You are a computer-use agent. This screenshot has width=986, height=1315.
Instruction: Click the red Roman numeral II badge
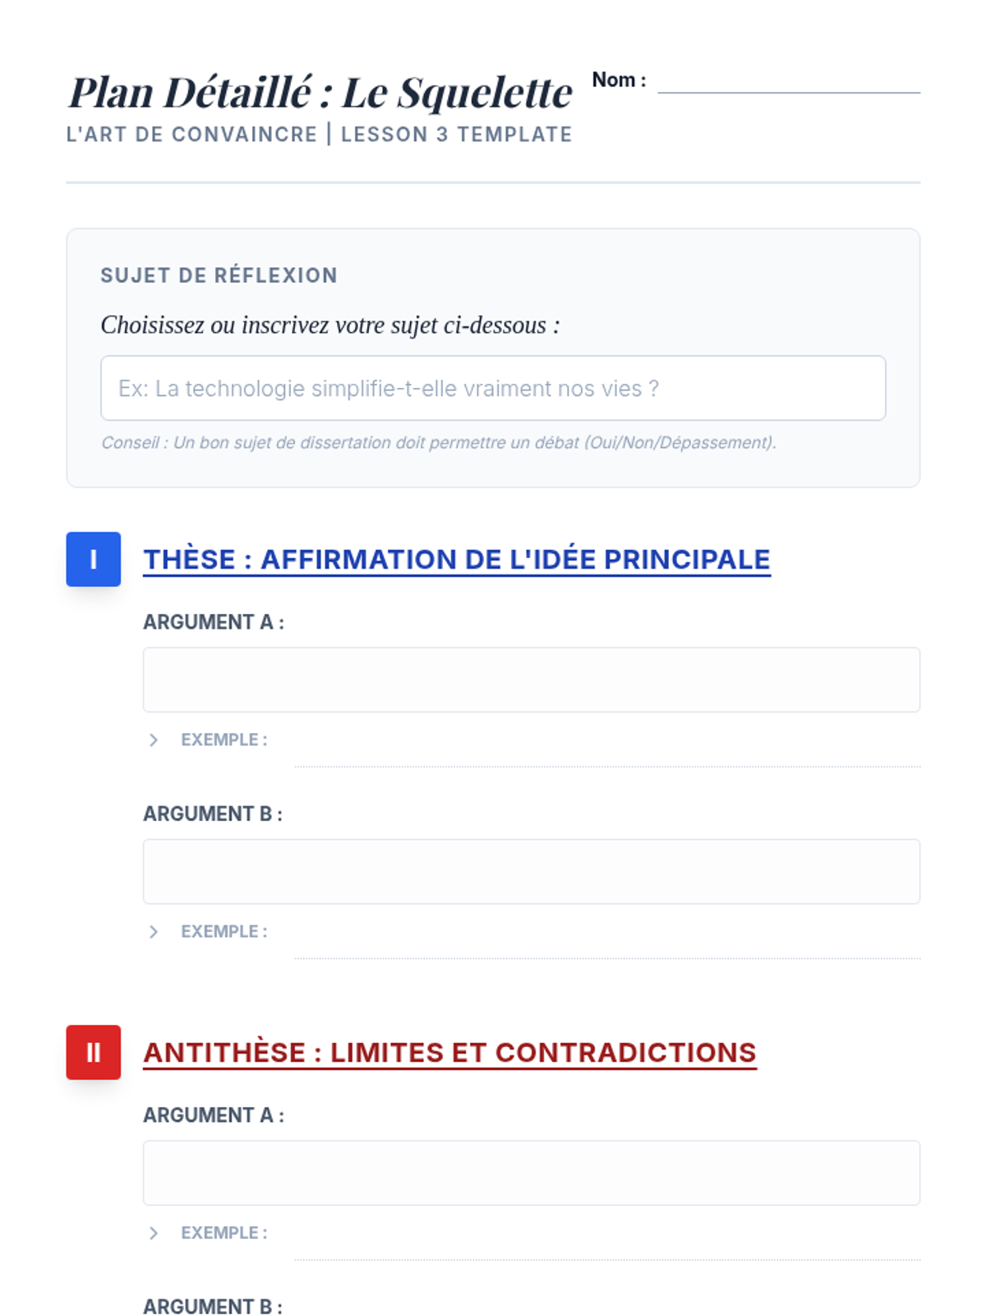tap(93, 1052)
